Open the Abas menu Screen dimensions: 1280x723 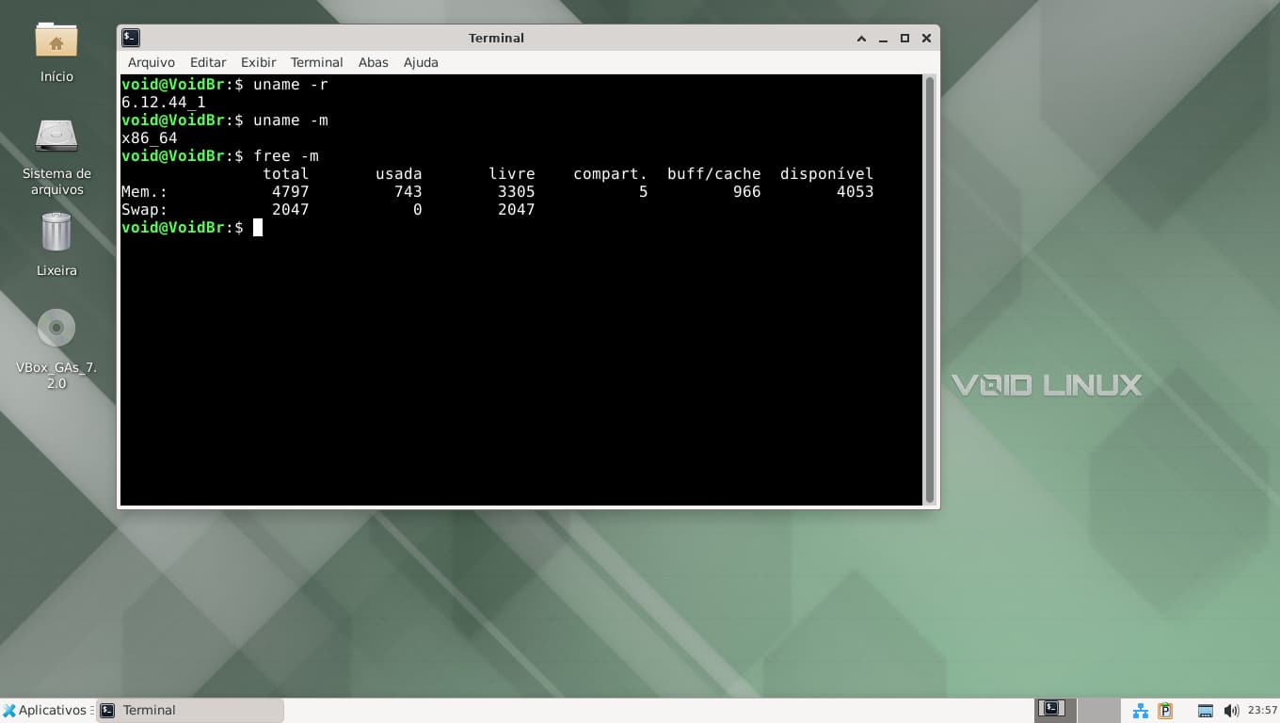pos(373,62)
